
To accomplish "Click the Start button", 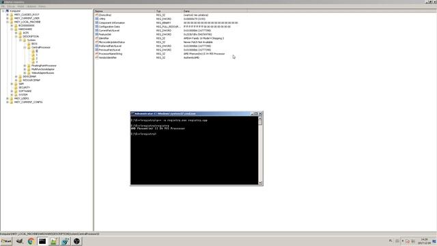I will (6, 241).
